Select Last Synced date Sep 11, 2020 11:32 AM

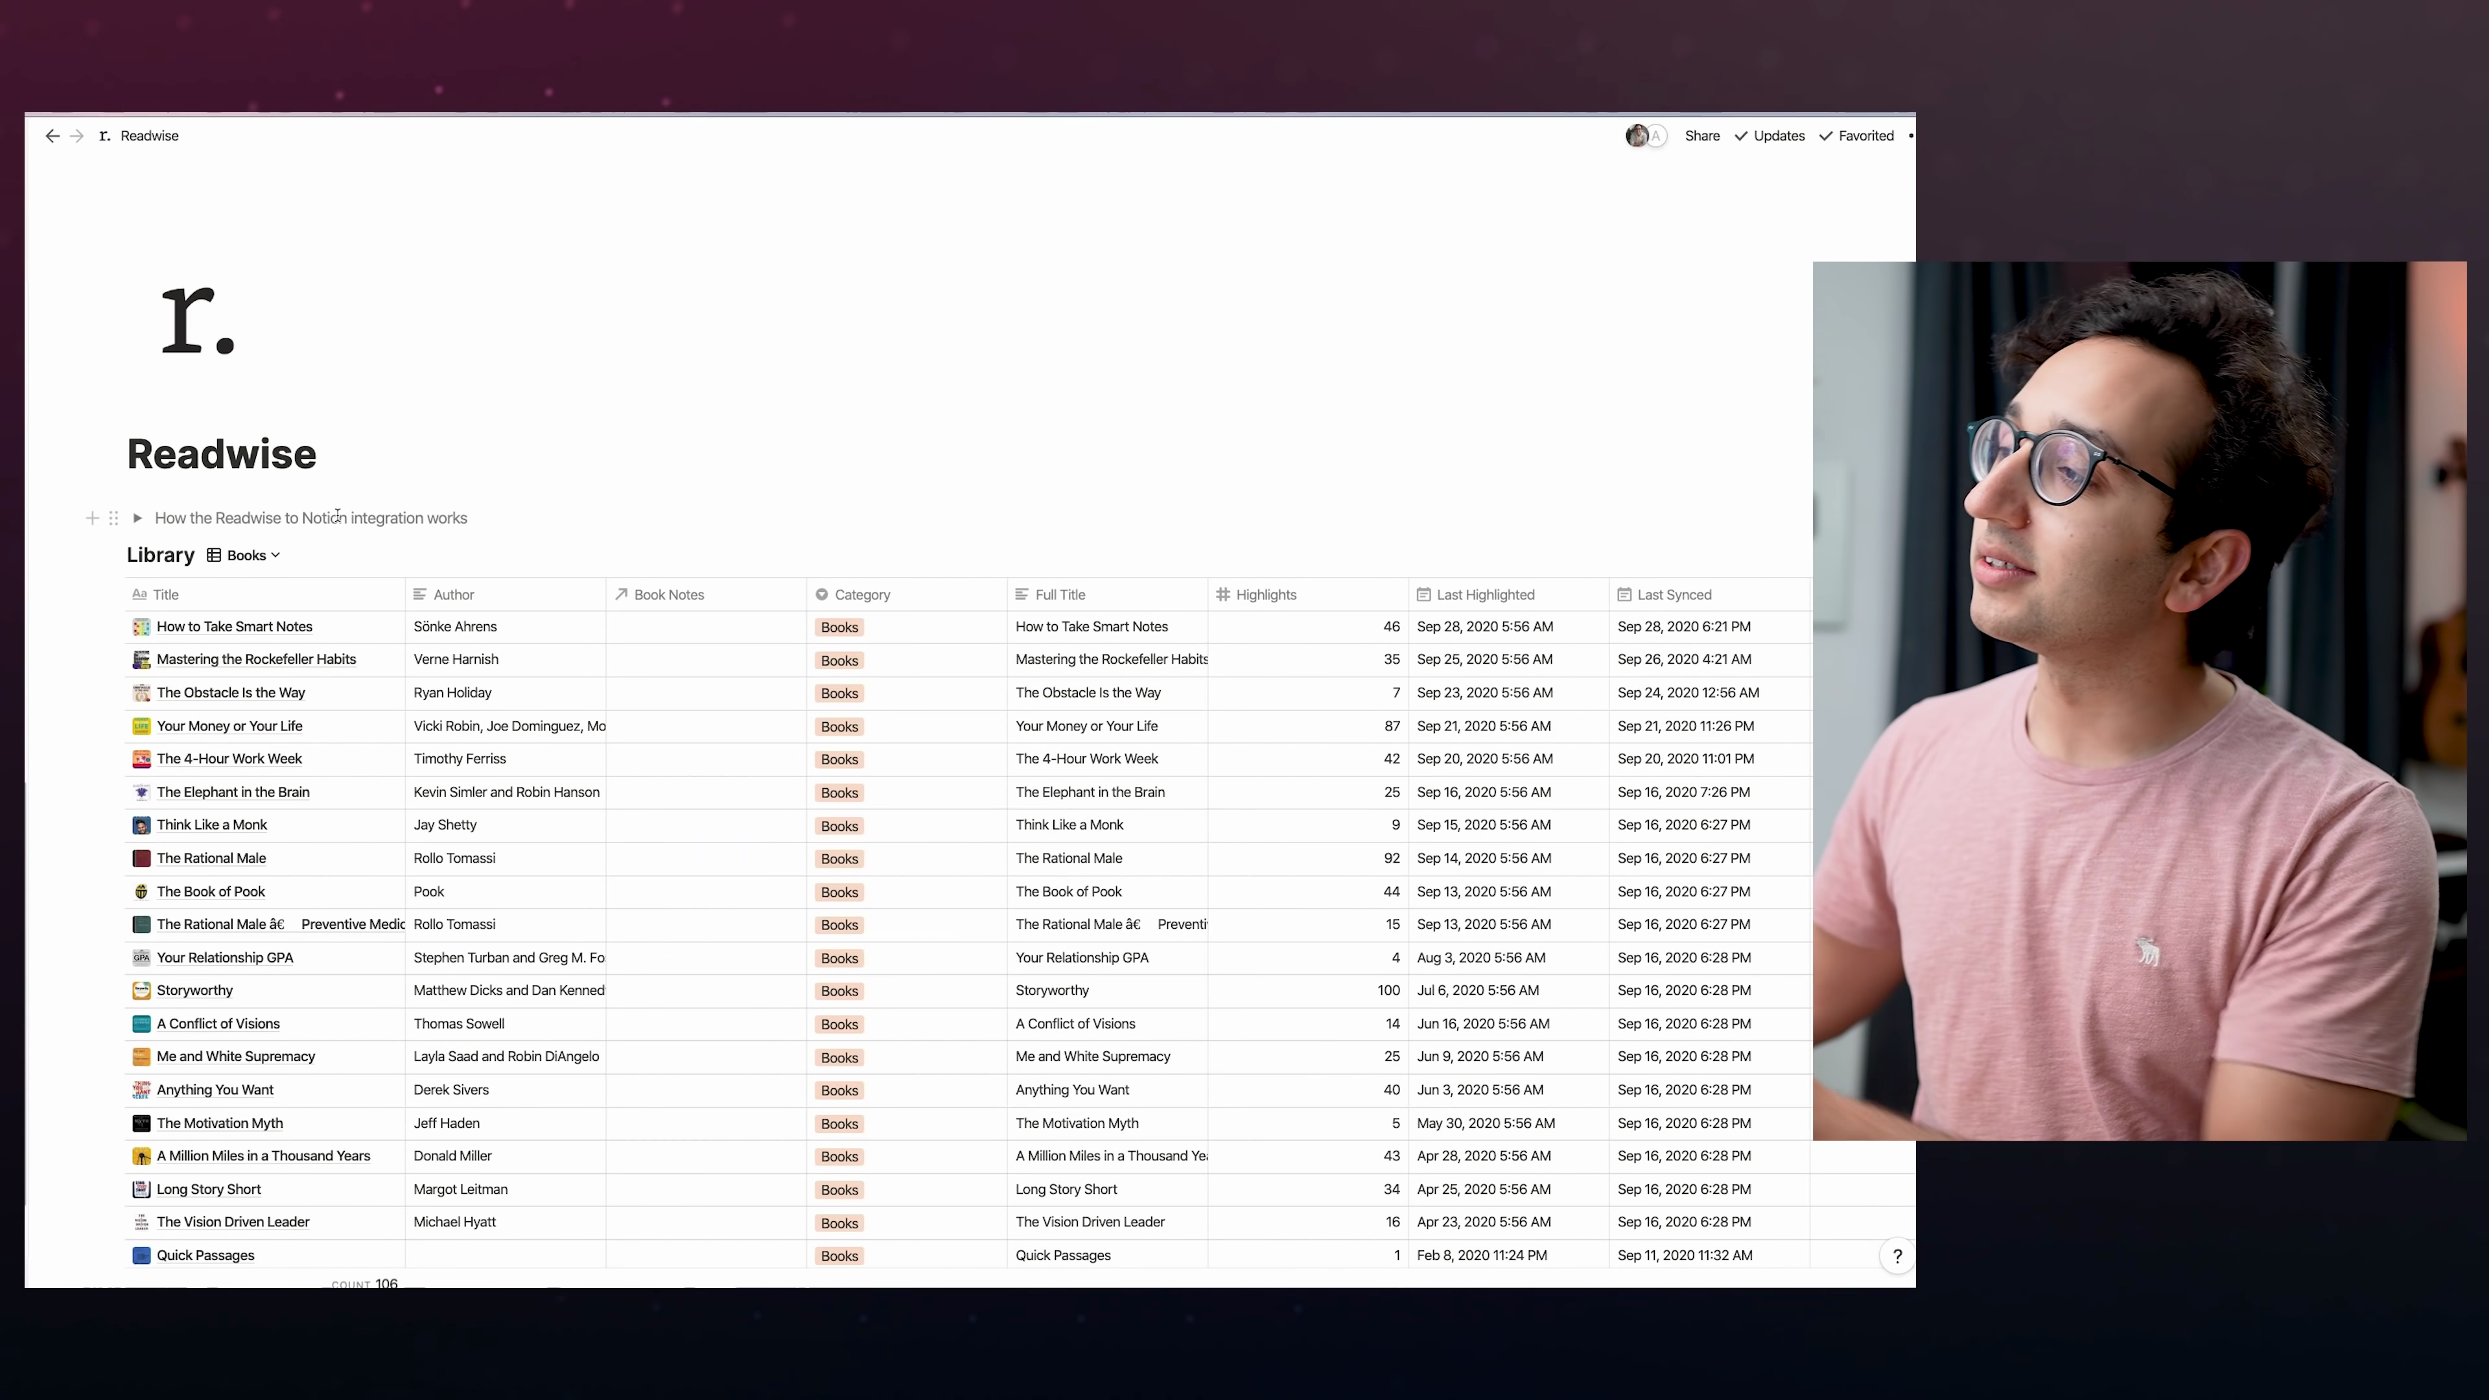pyautogui.click(x=1709, y=1256)
